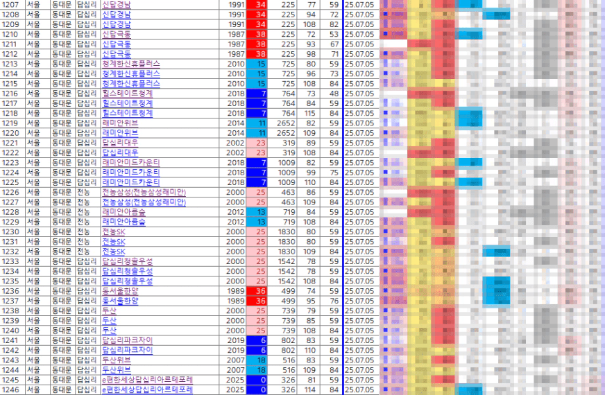Select value 48 in row 1216
Screen dimensions: 605x395
click(x=331, y=94)
